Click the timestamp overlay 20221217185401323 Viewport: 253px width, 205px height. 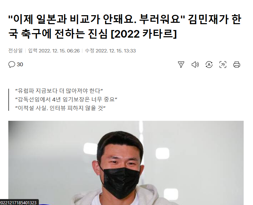click(x=18, y=203)
